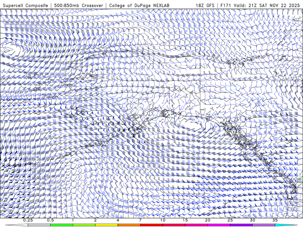303x227 pixels.
Task: Click the "7" legend value
Action: click(140, 220)
